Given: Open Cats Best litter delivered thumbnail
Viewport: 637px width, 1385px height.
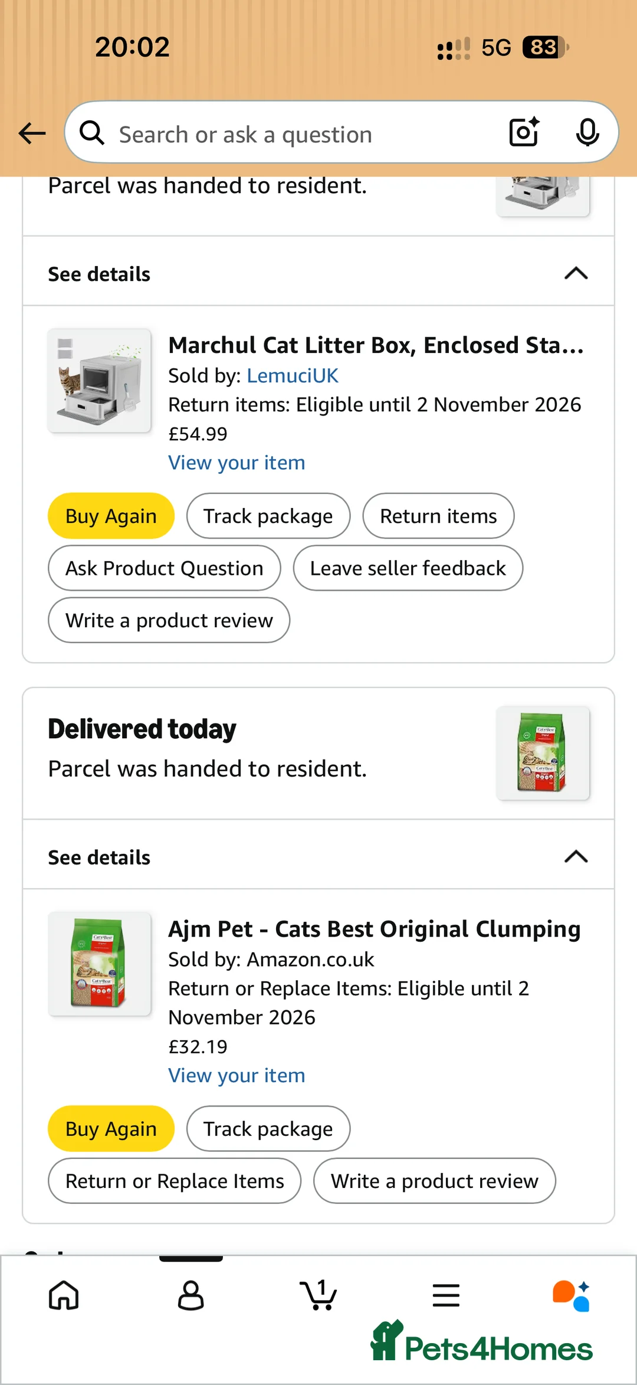Looking at the screenshot, I should pyautogui.click(x=543, y=753).
